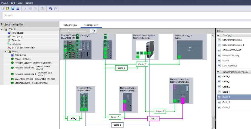Click the Undo arrow icon
The height and width of the screenshot is (129, 251).
(x=50, y=8)
